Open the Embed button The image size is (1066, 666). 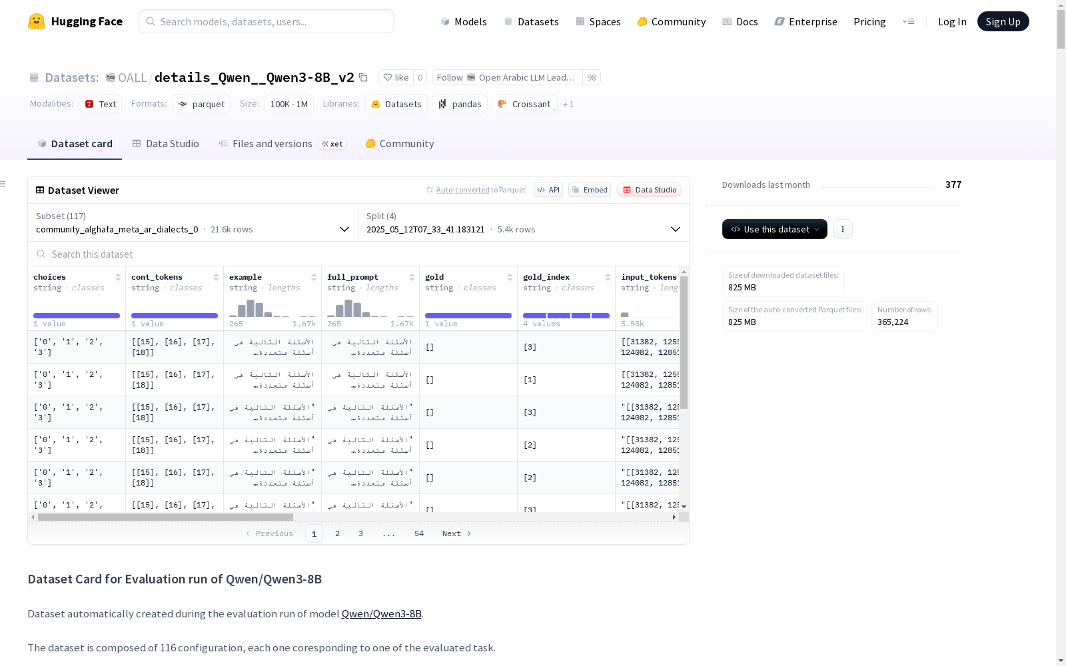point(590,190)
